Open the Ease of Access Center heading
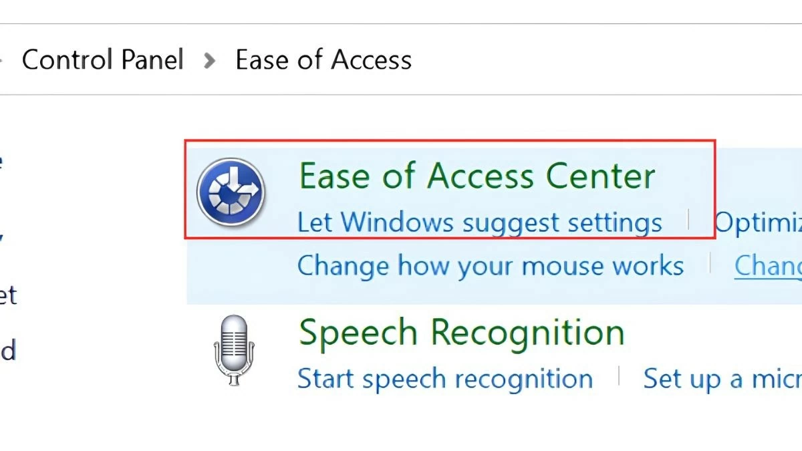The width and height of the screenshot is (802, 451). click(477, 176)
